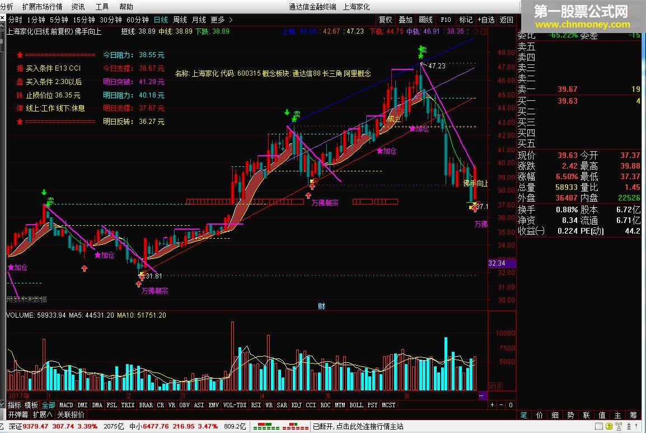Select the 势 tab in right panel

point(570,415)
